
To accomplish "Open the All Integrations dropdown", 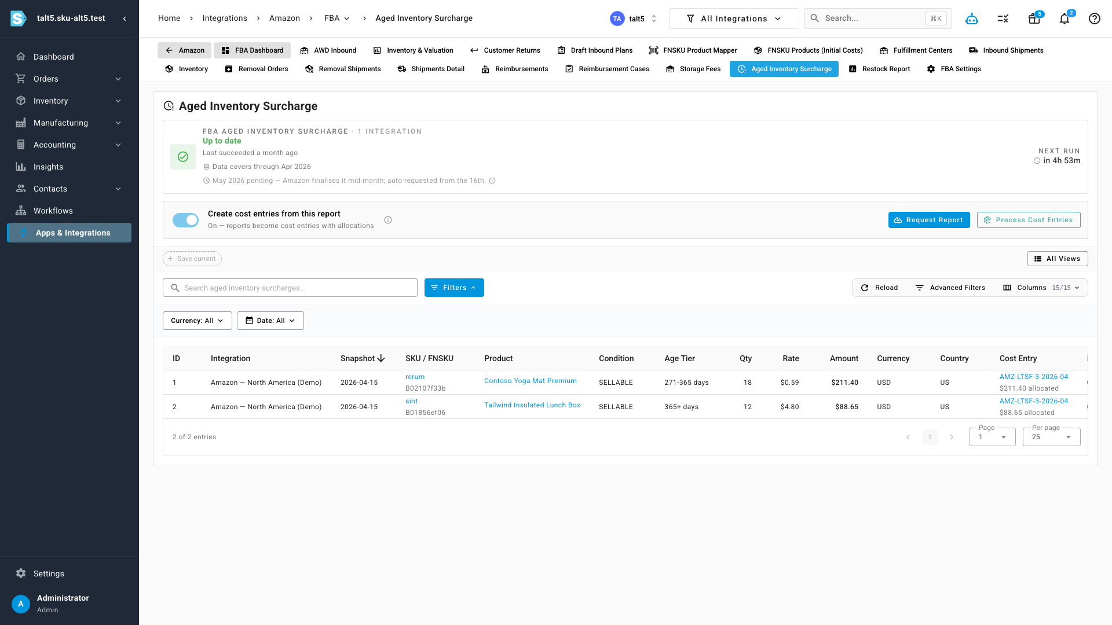I will click(x=734, y=19).
